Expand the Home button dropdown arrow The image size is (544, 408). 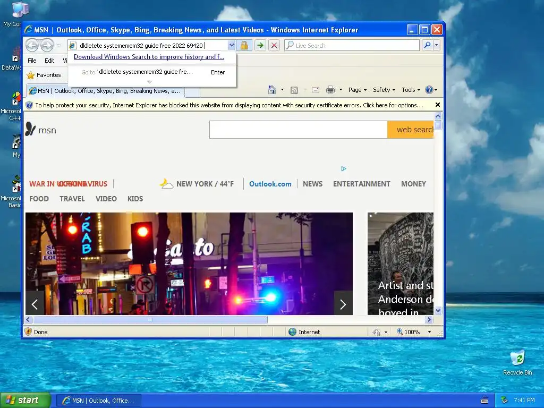[x=282, y=90]
